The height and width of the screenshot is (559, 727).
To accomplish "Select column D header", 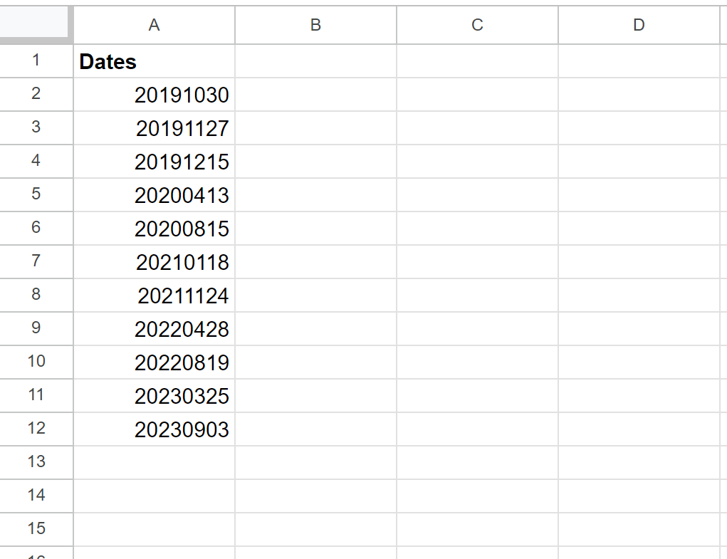I will point(638,25).
